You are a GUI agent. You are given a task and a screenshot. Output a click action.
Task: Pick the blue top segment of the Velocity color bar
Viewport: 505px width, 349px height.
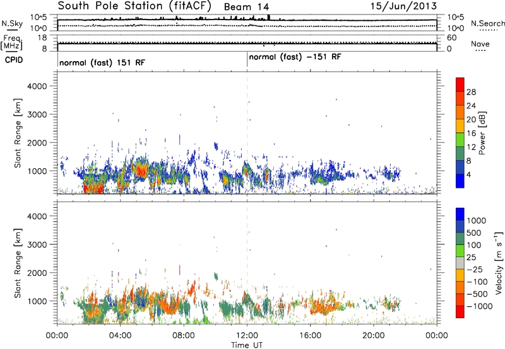coord(460,214)
